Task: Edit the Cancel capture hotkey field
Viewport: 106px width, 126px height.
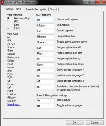Action: point(45,31)
